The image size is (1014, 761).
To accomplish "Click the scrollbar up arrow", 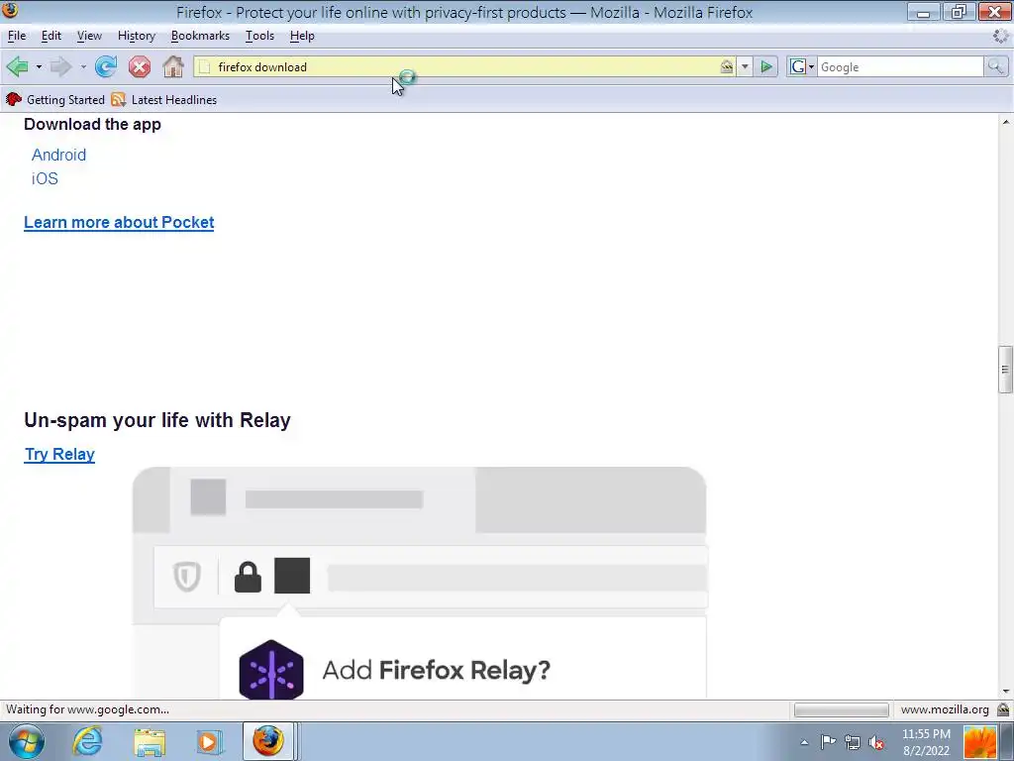I will point(1005,122).
